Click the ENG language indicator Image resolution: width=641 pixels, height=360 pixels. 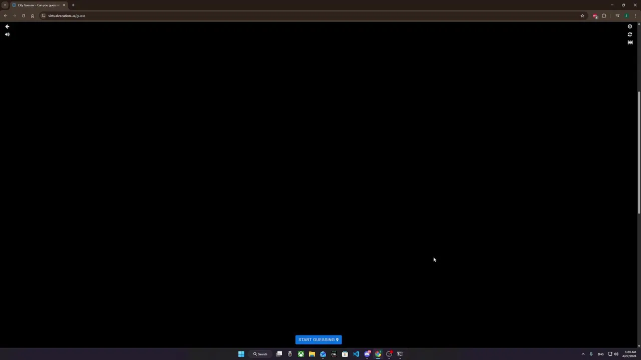[x=600, y=354]
